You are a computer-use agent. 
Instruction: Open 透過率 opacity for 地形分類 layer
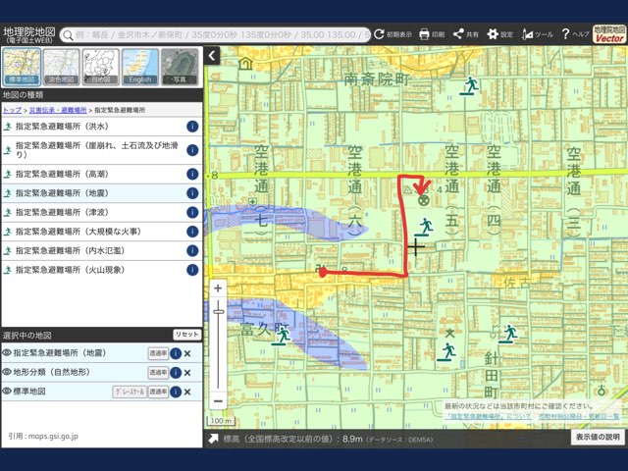(157, 373)
